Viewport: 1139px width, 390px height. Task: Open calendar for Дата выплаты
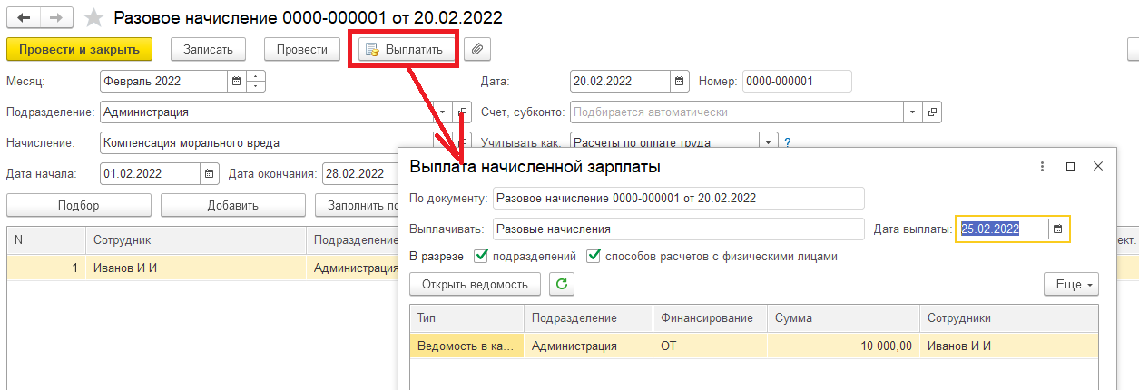(x=1056, y=229)
